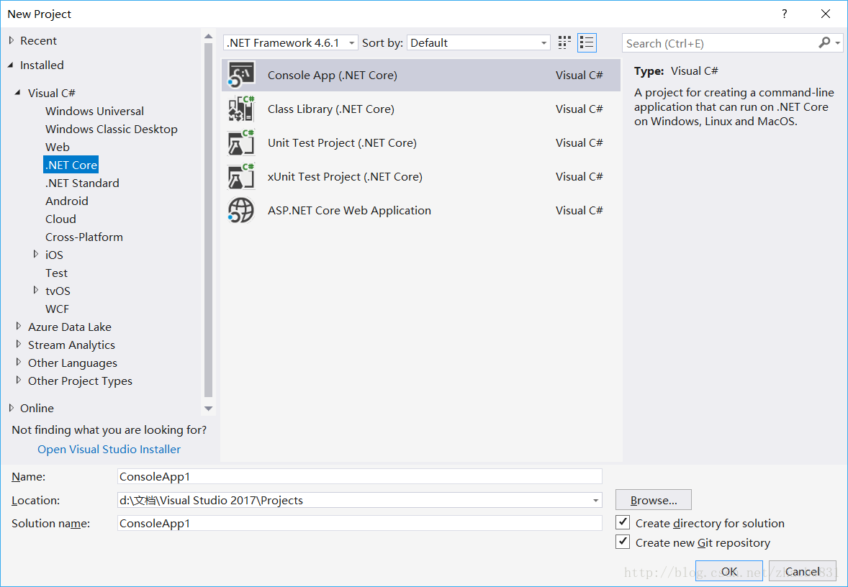848x587 pixels.
Task: Select the Cloud category
Action: [60, 219]
